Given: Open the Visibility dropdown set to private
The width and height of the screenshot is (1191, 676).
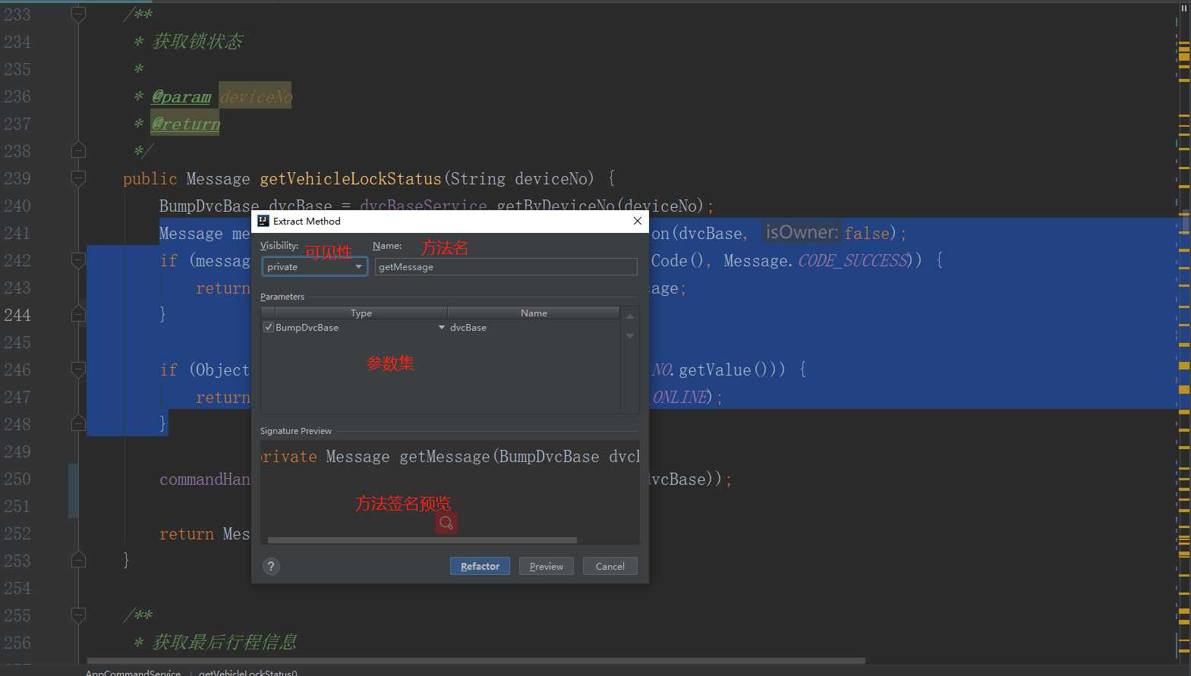Looking at the screenshot, I should coord(315,267).
